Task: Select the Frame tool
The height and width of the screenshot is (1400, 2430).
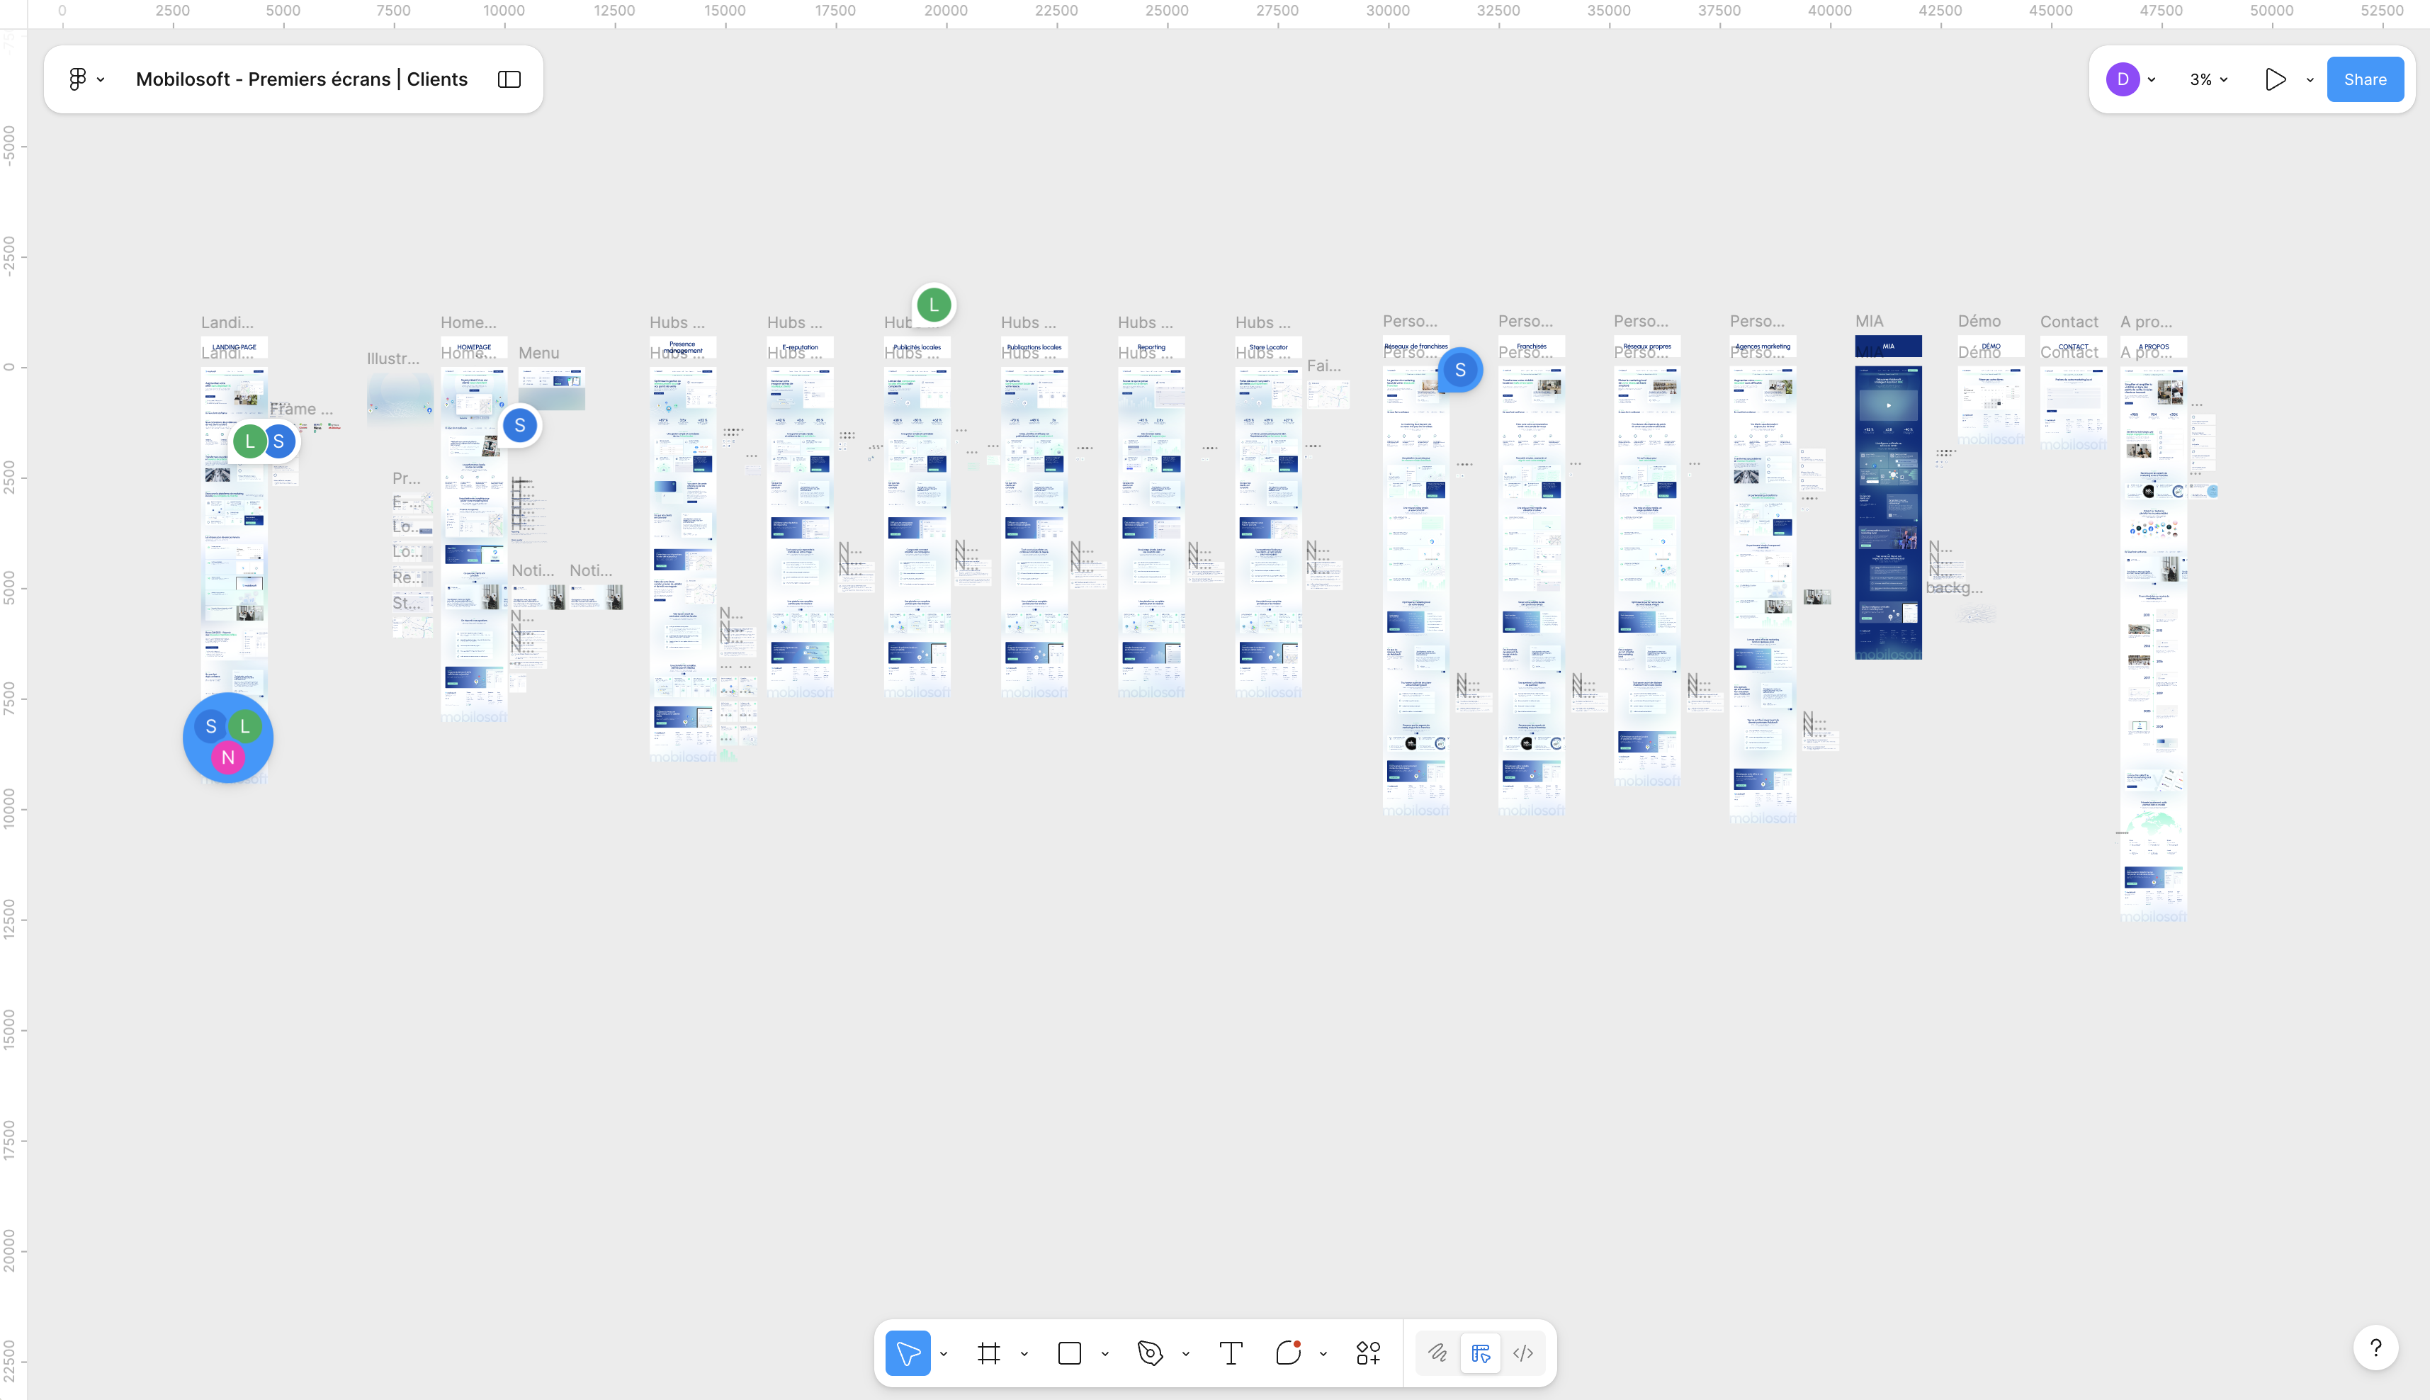Action: point(988,1353)
